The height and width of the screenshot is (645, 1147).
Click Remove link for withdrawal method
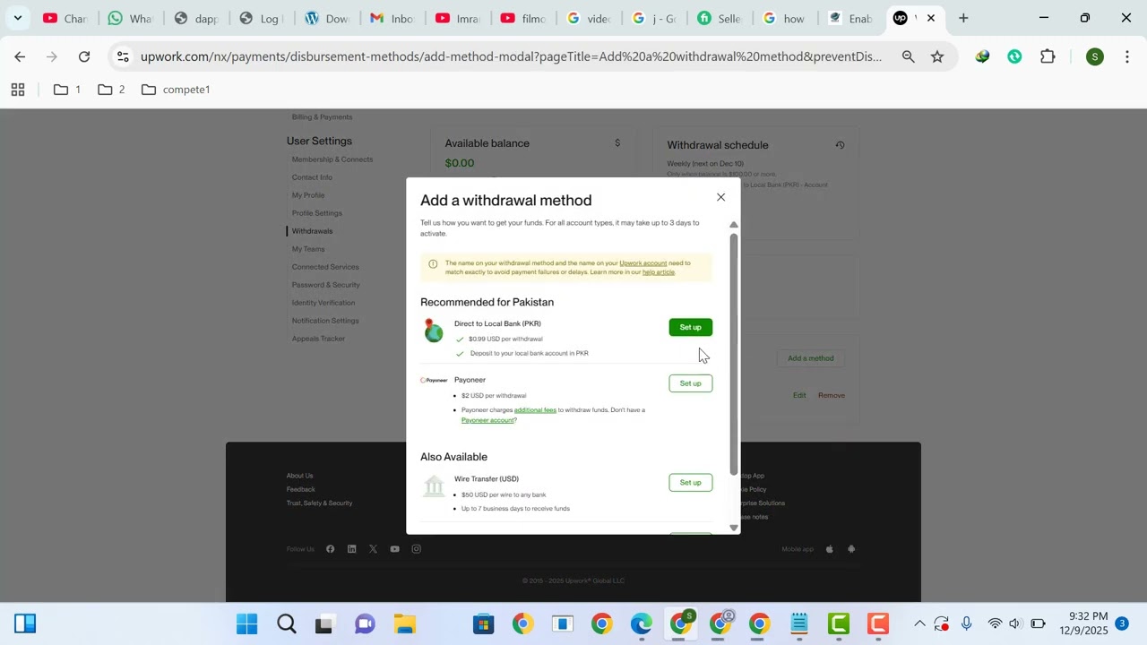point(832,395)
